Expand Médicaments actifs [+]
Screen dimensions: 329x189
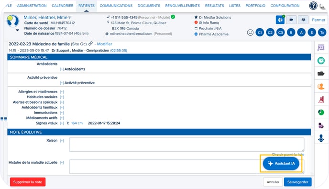coord(62,118)
